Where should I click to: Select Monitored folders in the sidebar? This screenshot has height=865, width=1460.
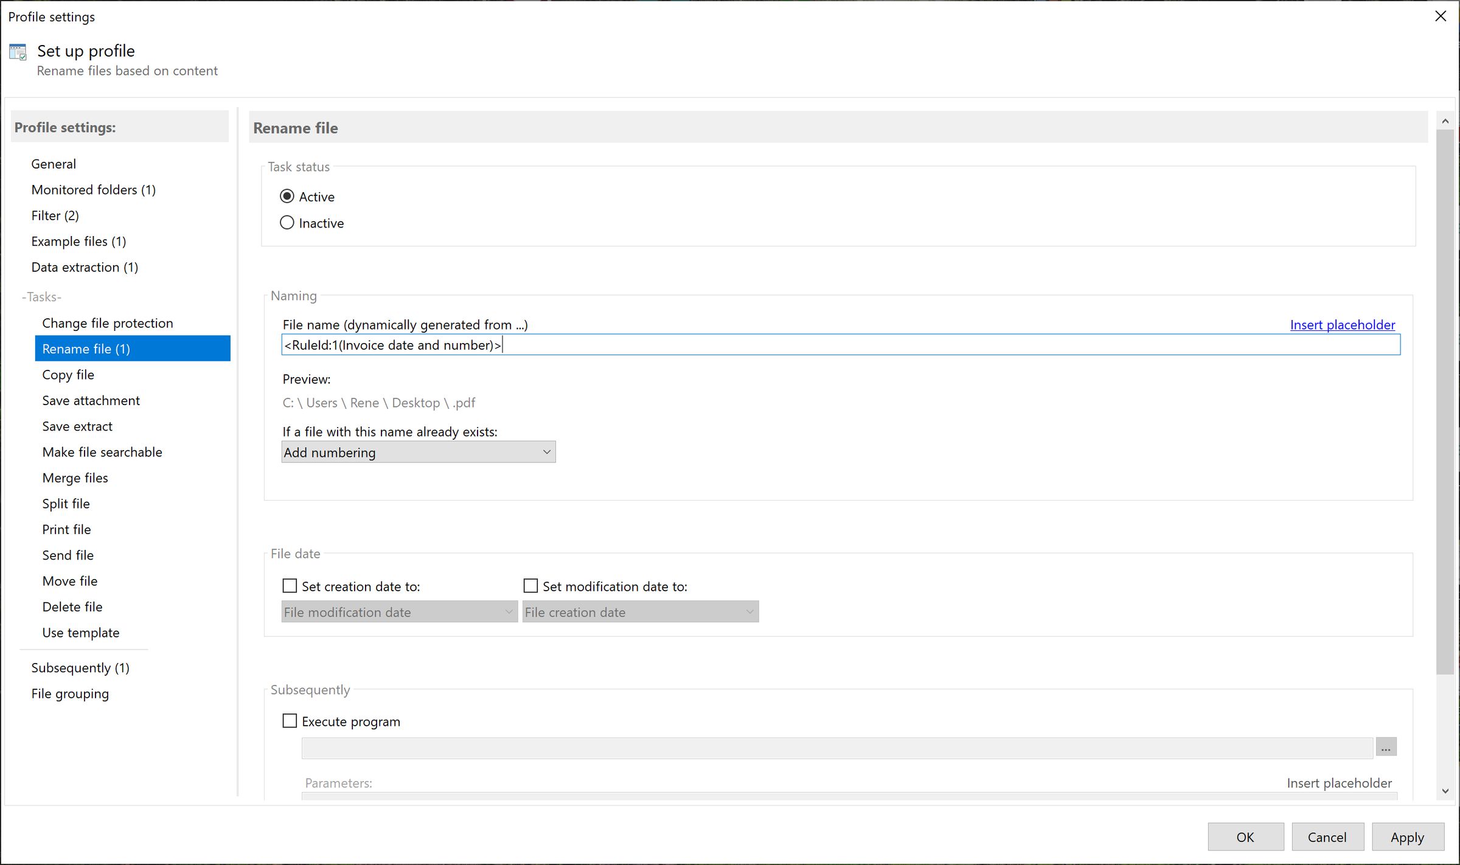(x=93, y=189)
